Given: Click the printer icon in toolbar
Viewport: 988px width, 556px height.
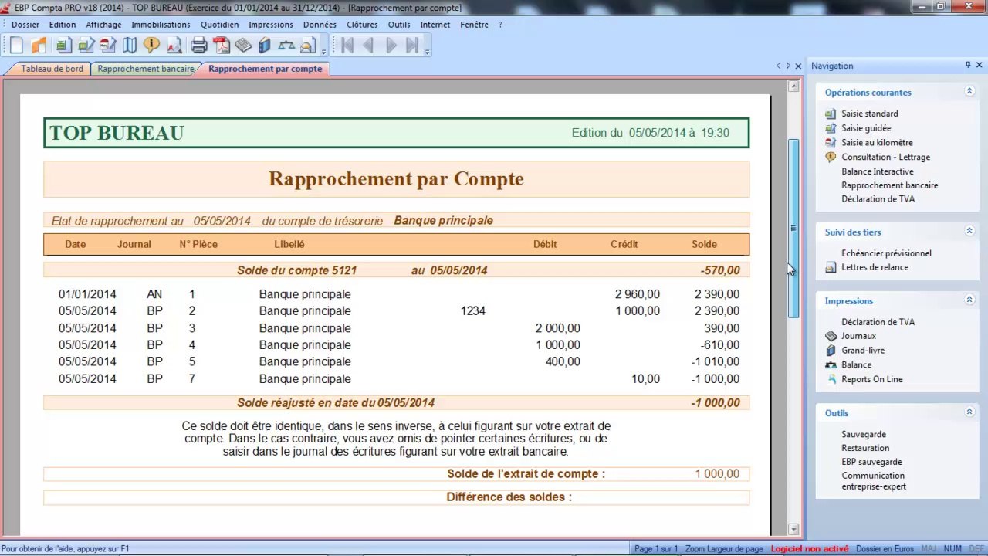Looking at the screenshot, I should pyautogui.click(x=199, y=46).
